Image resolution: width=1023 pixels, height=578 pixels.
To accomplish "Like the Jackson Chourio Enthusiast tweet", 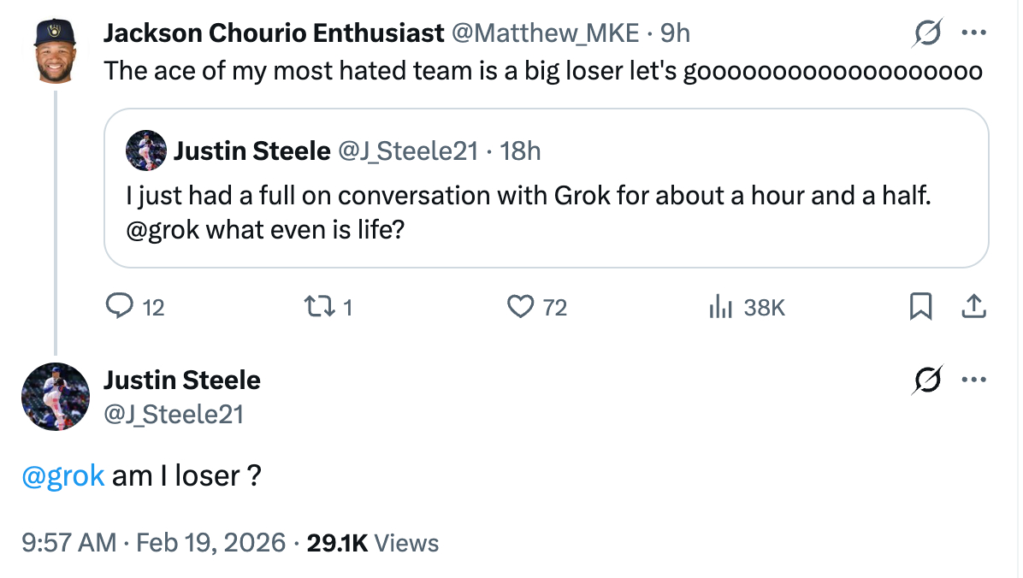I will (x=520, y=306).
